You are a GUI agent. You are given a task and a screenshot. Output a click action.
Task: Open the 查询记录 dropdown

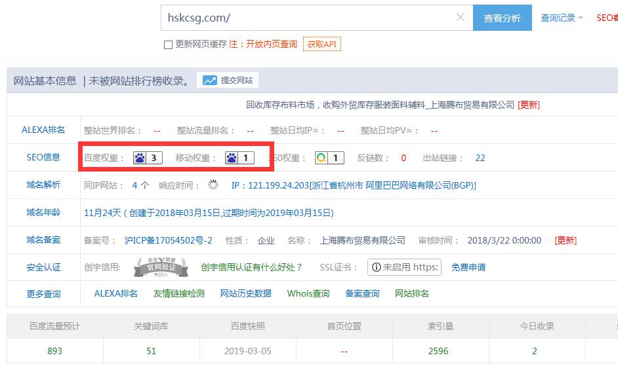point(562,18)
